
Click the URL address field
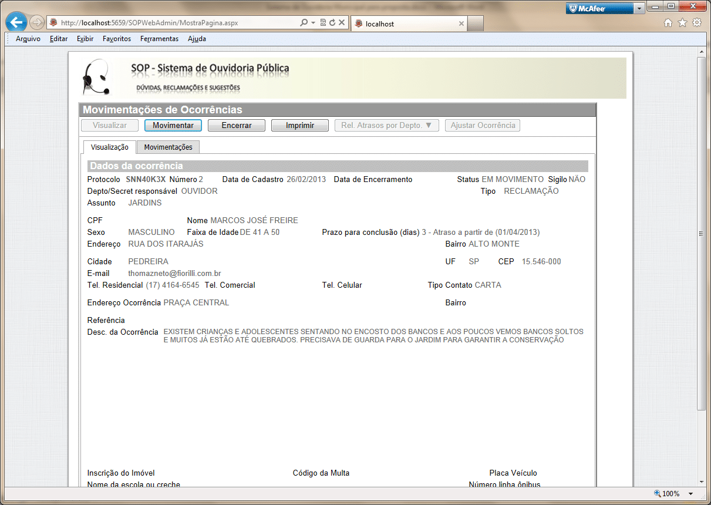pos(176,23)
